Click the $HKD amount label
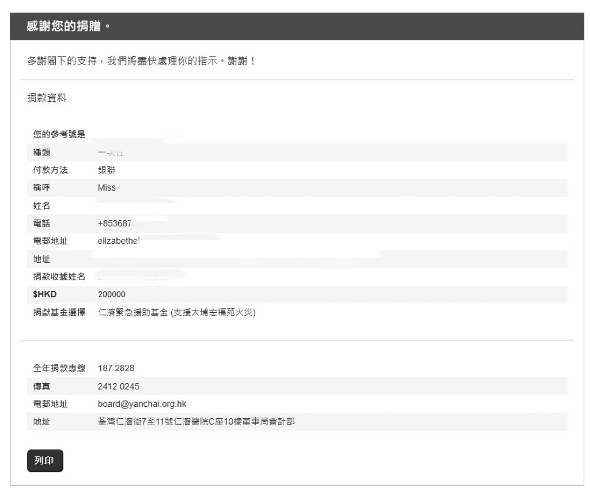 coord(45,294)
